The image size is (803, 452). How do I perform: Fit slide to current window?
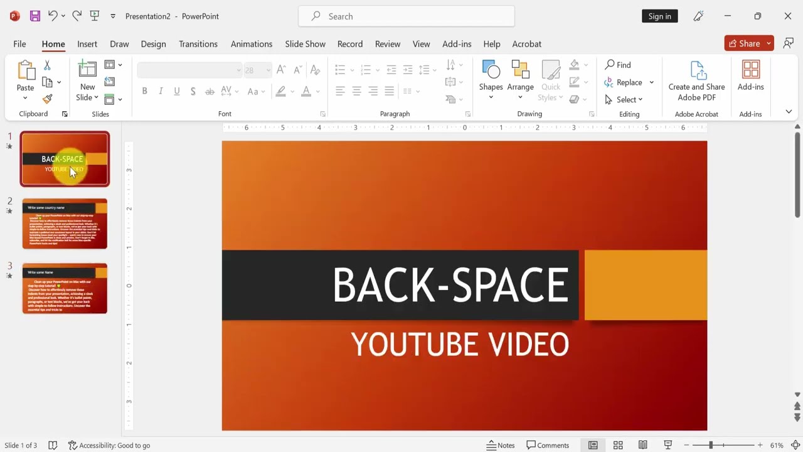point(795,445)
